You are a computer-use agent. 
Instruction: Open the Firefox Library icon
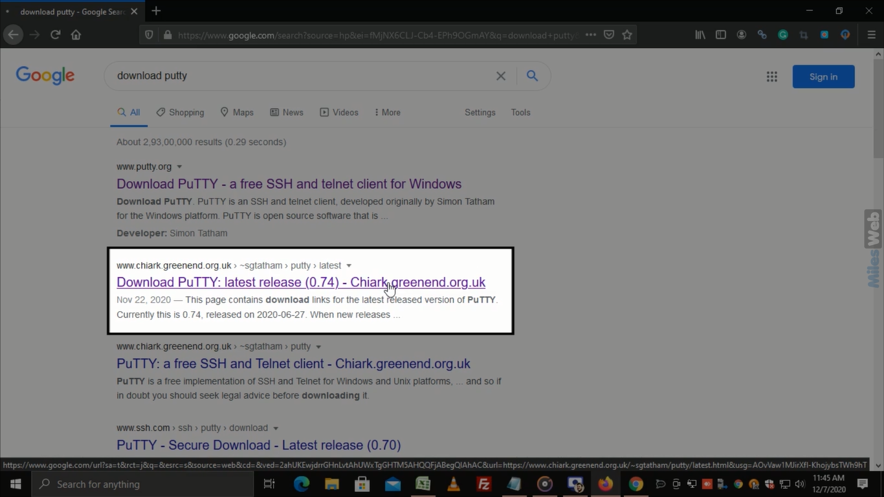(x=700, y=35)
